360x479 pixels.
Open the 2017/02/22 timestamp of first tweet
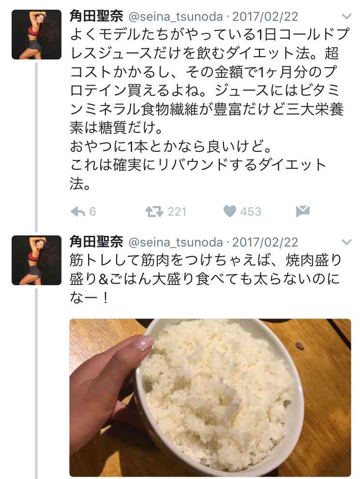click(x=265, y=16)
